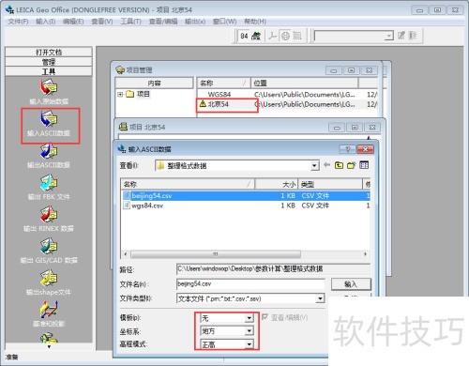
Task: Open the 文件类型 file type dropdown
Action: (x=320, y=298)
